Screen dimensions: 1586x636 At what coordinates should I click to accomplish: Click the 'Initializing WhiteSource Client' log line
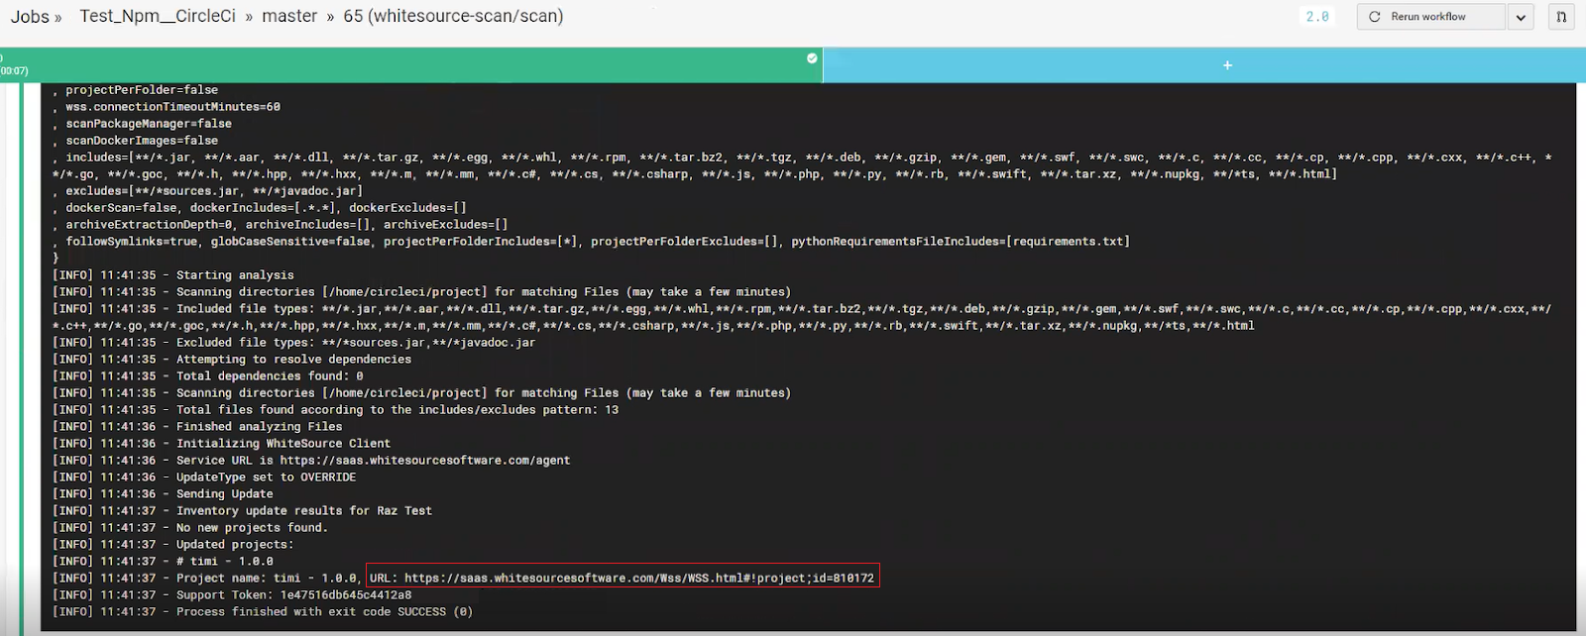click(283, 443)
